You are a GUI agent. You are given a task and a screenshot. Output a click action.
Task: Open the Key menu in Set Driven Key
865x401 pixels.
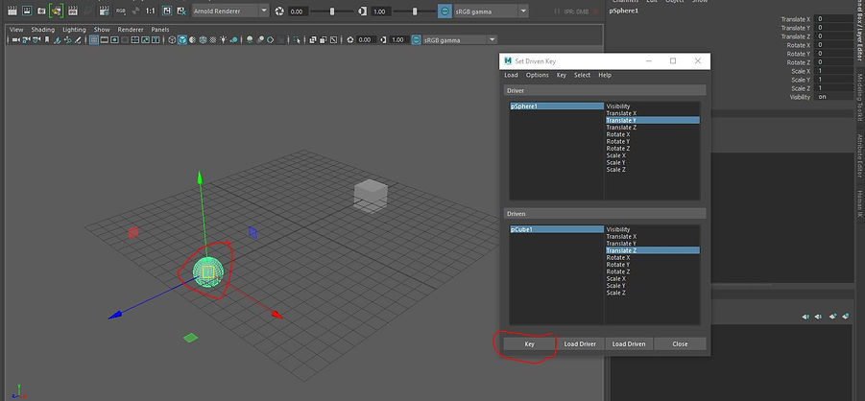click(x=561, y=75)
